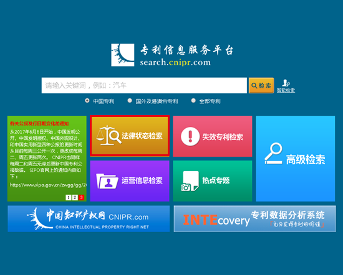The width and height of the screenshot is (343, 275).
Task: Open the 智能检索 link
Action: click(x=286, y=90)
